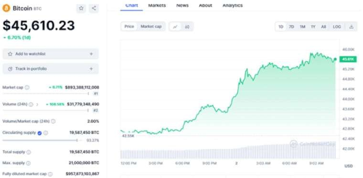Open Fully diluted market cap info icon
Viewport: 363px width, 178px height.
tap(50, 174)
